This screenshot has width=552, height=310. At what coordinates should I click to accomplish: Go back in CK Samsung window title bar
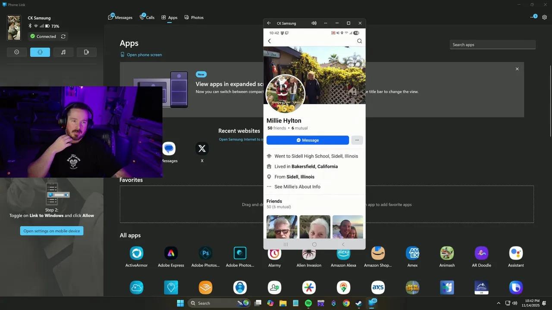click(x=269, y=23)
